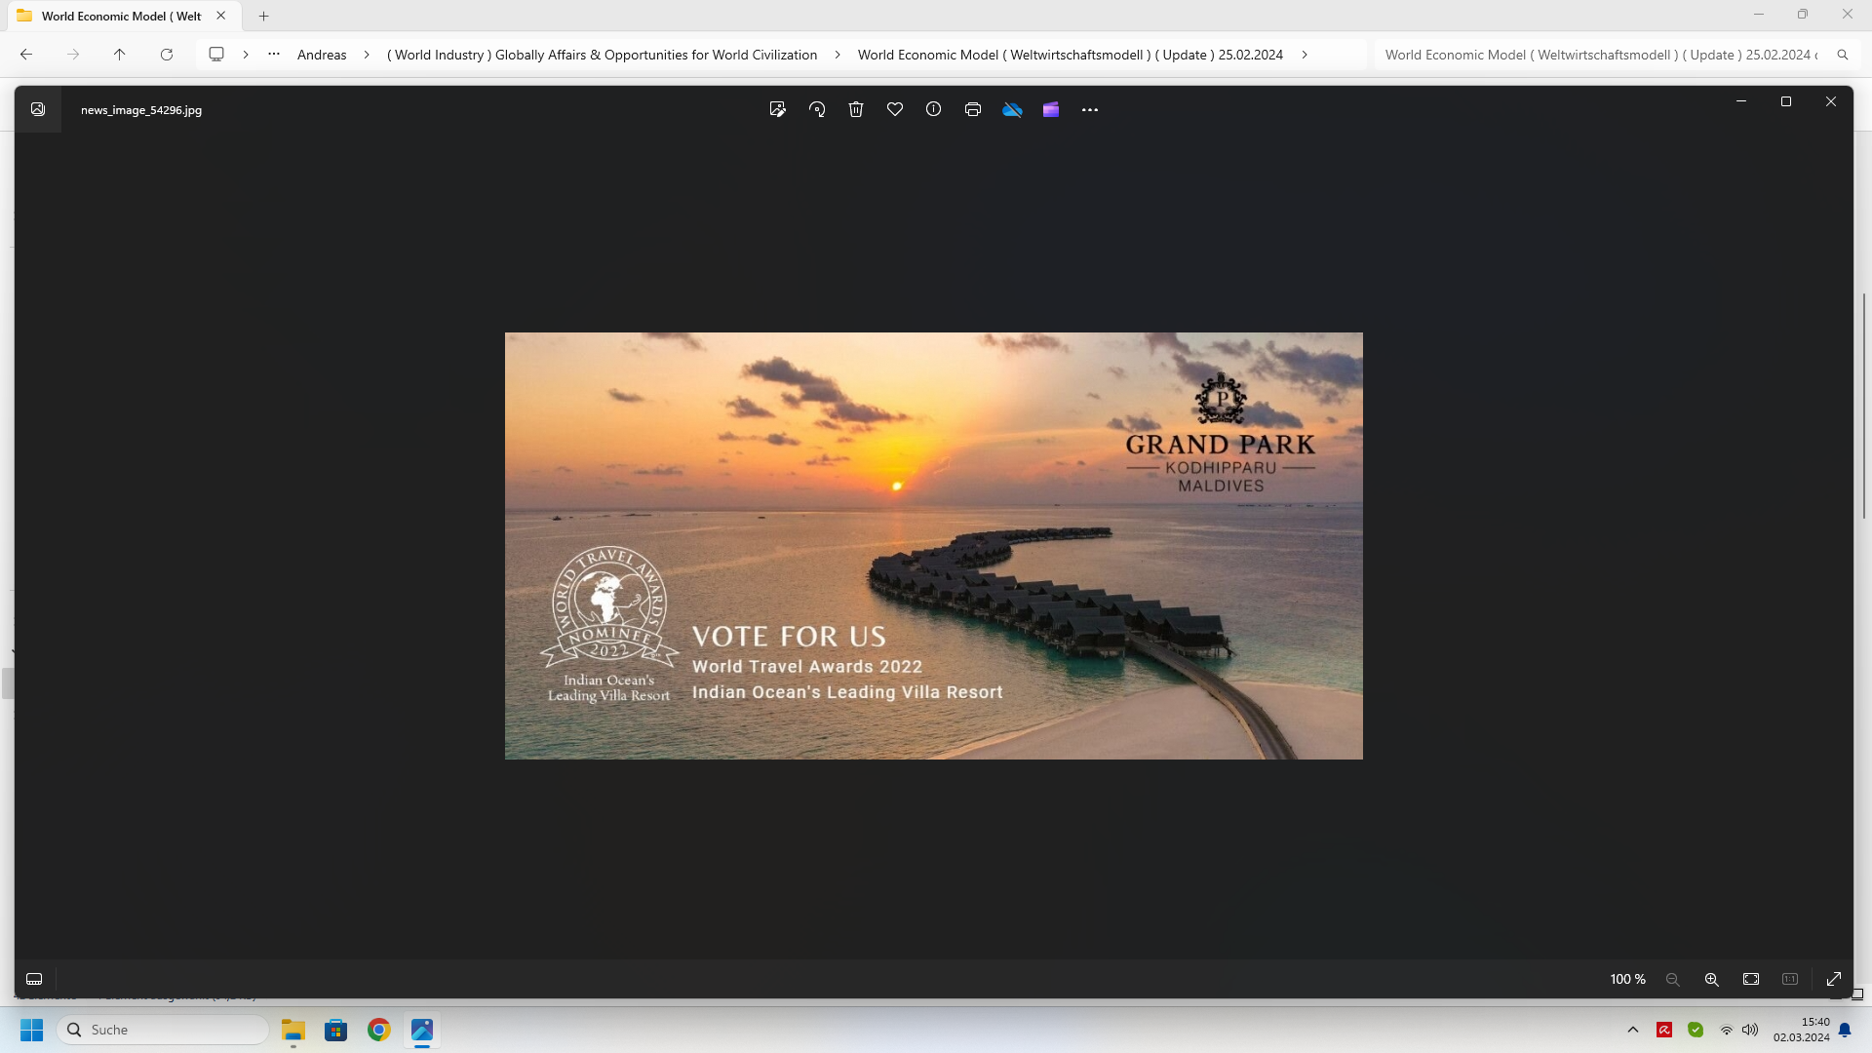
Task: Add a new File Explorer tab
Action: [263, 16]
